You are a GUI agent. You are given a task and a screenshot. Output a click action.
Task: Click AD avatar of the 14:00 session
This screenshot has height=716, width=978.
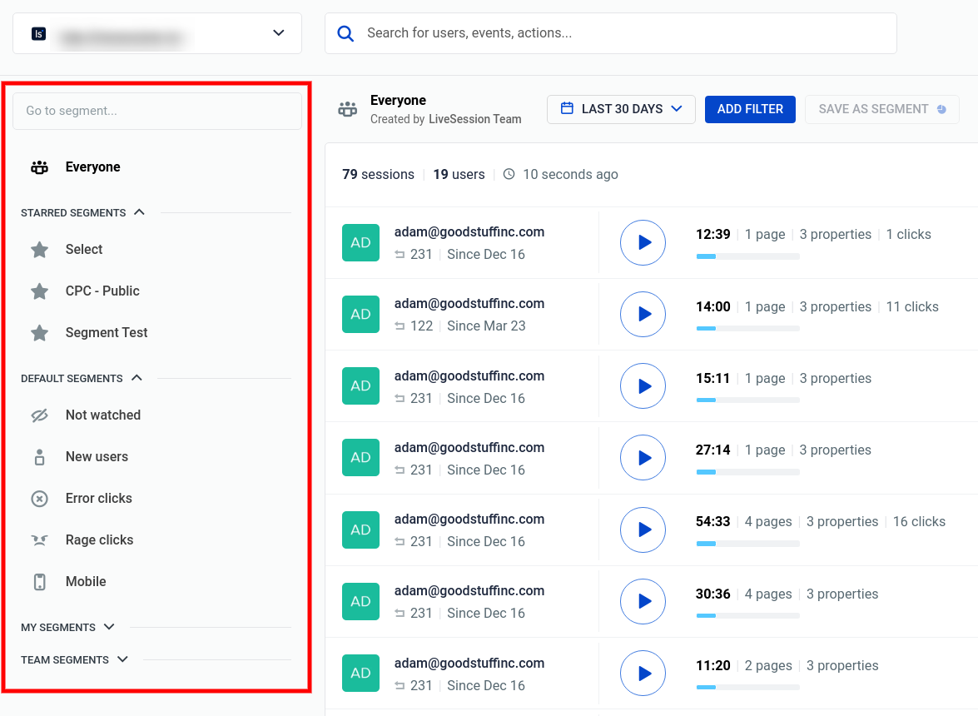(360, 315)
